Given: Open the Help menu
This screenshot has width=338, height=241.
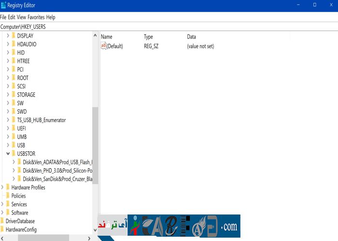Looking at the screenshot, I should (x=51, y=17).
